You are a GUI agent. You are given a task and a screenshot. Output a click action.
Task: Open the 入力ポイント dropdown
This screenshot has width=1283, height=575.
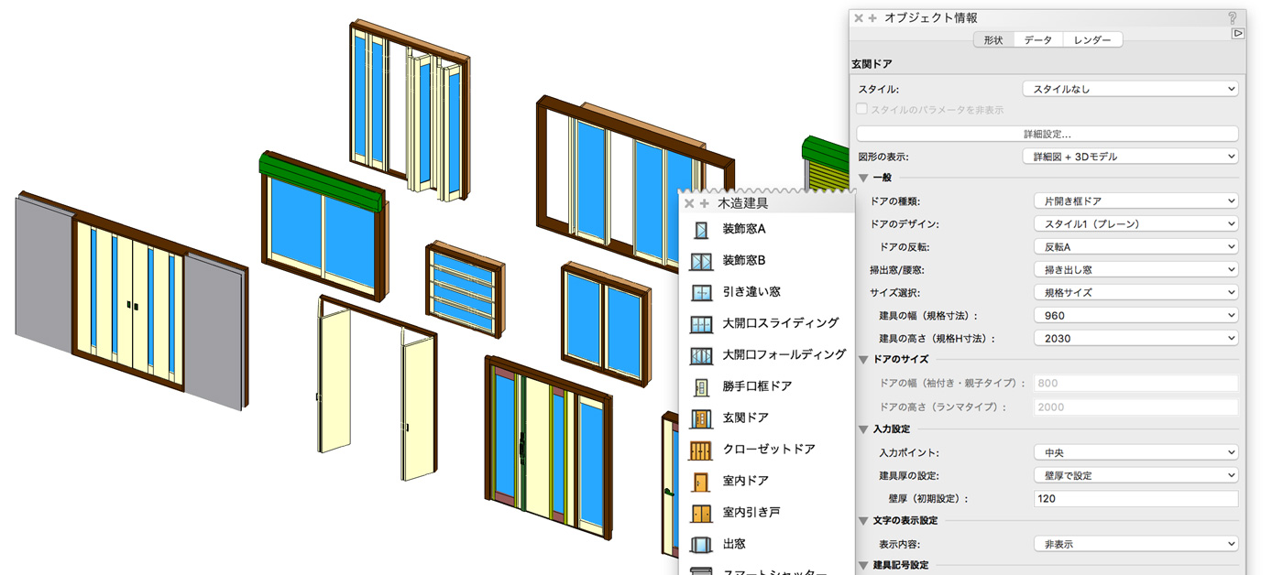point(1136,452)
